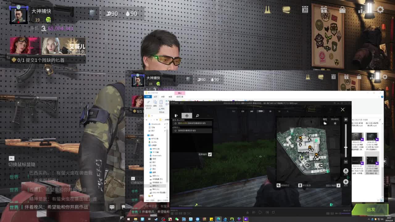Select the diamond objectives tab in mission panel

(x=187, y=116)
